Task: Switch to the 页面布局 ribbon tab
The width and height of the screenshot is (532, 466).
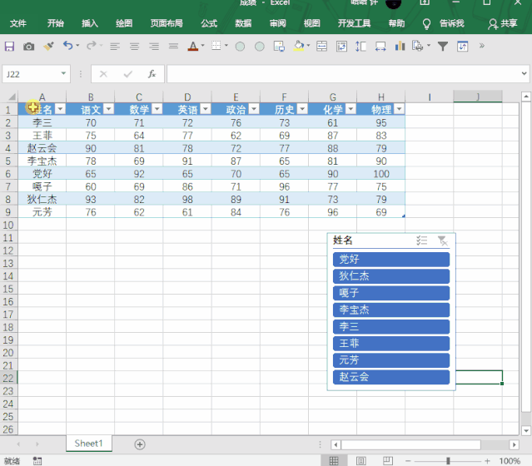Action: [x=167, y=23]
